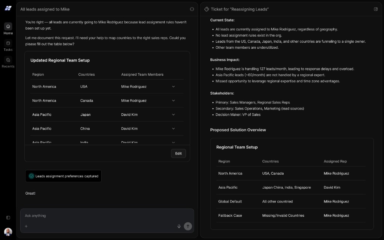Click the Region column header in ticket table
The image size is (384, 240).
pyautogui.click(x=224, y=161)
